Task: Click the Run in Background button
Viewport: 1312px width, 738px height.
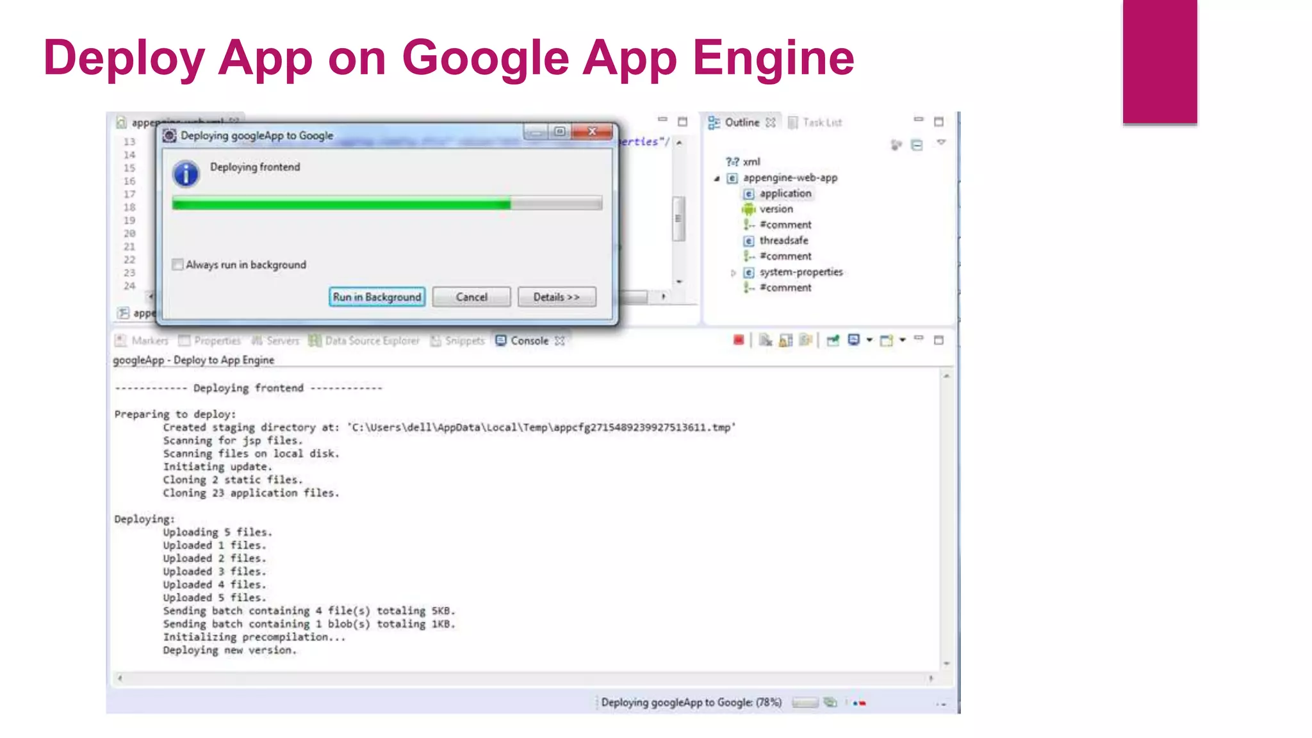Action: tap(377, 297)
